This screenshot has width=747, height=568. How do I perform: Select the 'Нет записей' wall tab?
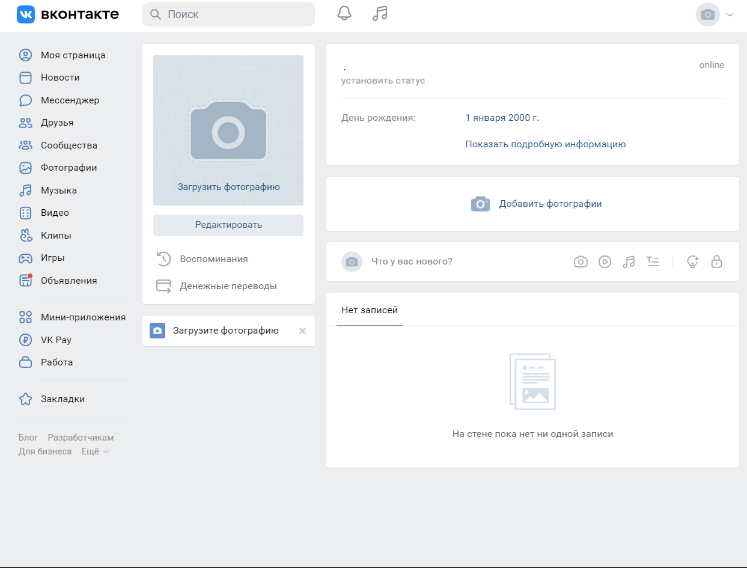369,310
